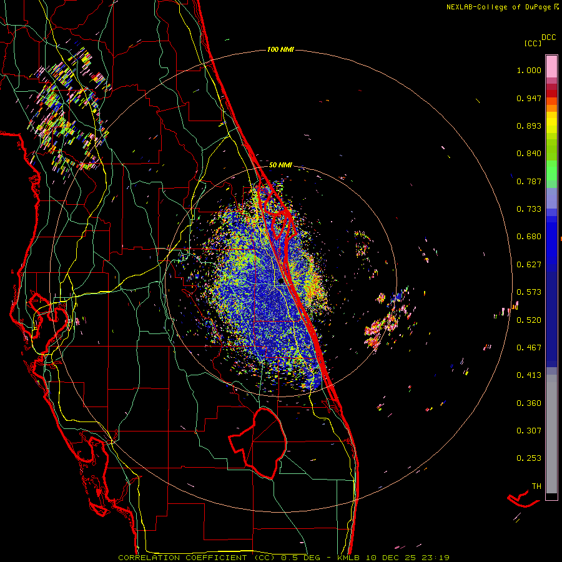Click the 50 NMI range ring label
562x562 pixels.
click(x=280, y=165)
